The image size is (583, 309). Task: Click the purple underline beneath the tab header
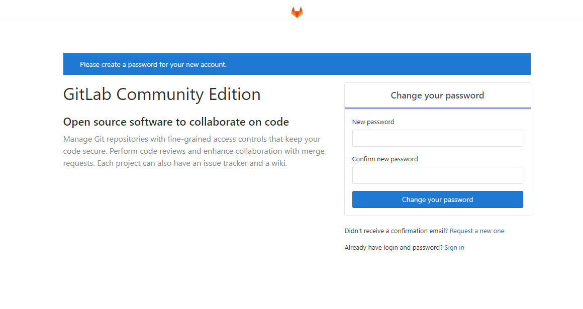[437, 108]
